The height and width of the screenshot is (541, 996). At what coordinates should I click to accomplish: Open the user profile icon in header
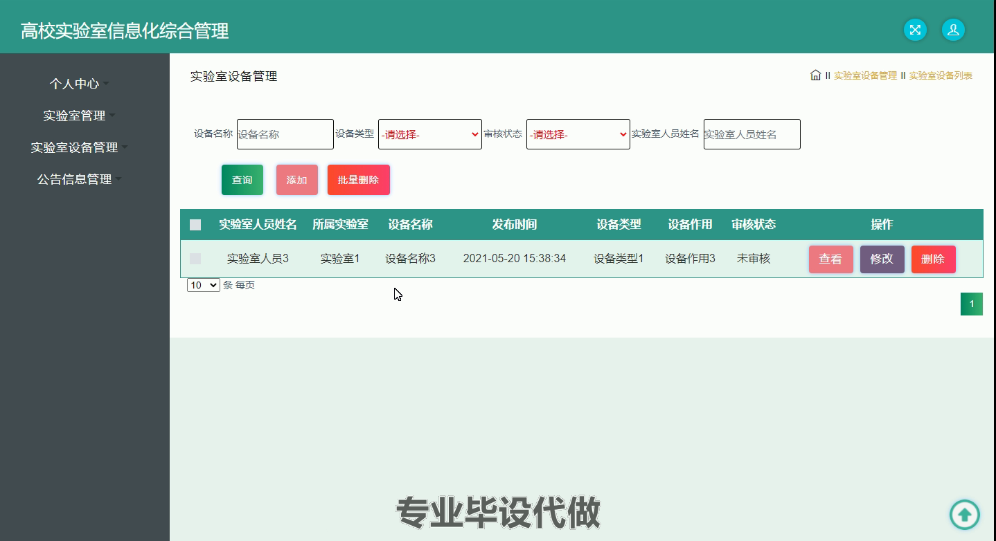click(x=953, y=30)
